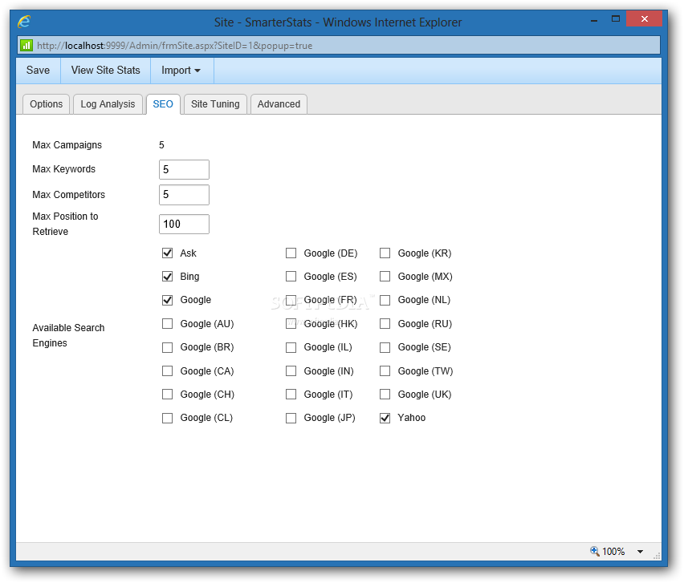684x583 pixels.
Task: Enable the Google (RU) checkbox
Action: [x=385, y=324]
